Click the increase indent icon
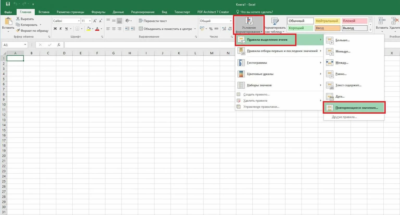The height and width of the screenshot is (215, 400). click(x=133, y=29)
